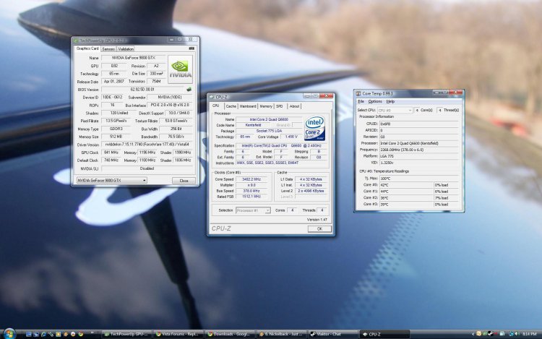Open the Windows Start orb
This screenshot has height=339, width=542.
pos(9,334)
